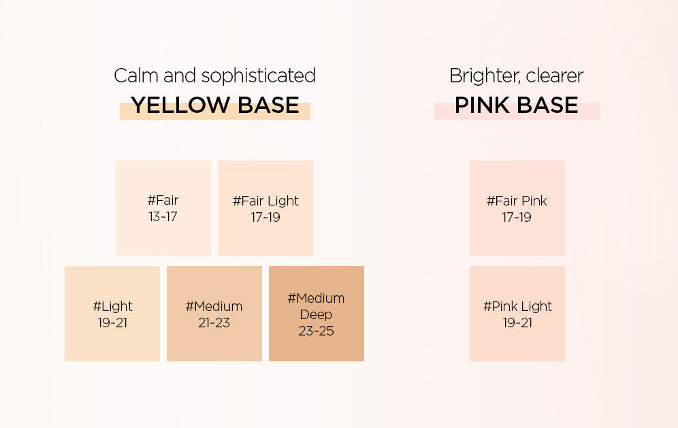
Task: Click the #Fair Light label text
Action: click(265, 201)
